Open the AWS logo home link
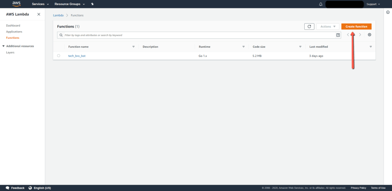 (x=16, y=4)
